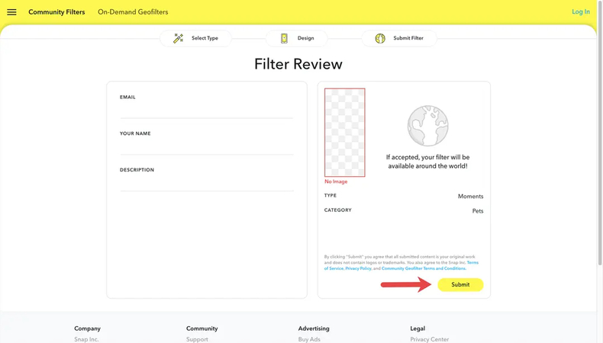The image size is (603, 343).
Task: Go to the Design step
Action: [305, 38]
